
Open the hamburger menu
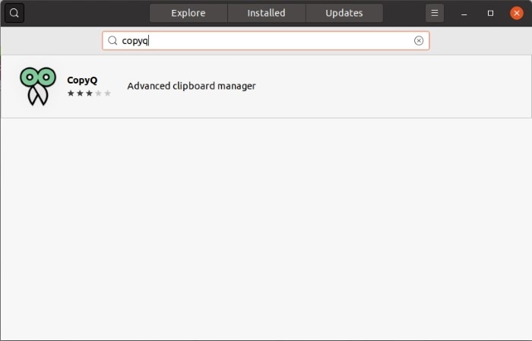pos(434,13)
